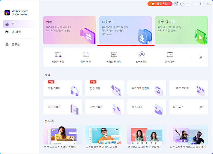Screen dimensions: 213x154
Task: Open the 워터마크 편집기 tool
Action: 147,88
